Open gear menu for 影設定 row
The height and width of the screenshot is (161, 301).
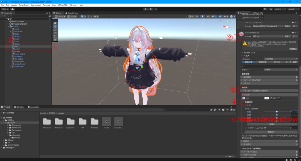(x=297, y=141)
